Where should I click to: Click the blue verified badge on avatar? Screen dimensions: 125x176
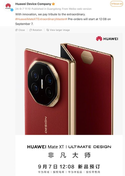(12, 10)
